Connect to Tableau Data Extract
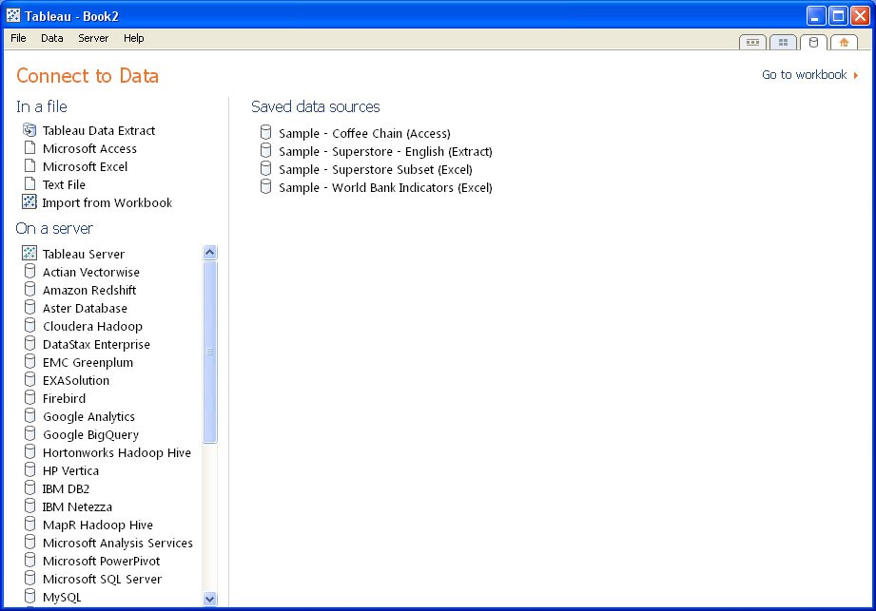The width and height of the screenshot is (876, 611). (99, 130)
